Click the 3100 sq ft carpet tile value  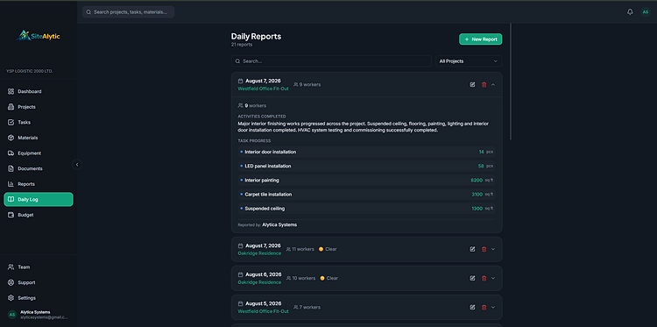pyautogui.click(x=483, y=195)
